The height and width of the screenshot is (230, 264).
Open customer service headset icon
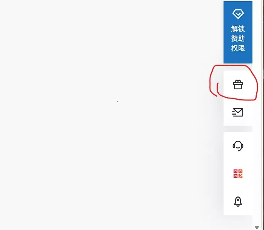coord(238,146)
